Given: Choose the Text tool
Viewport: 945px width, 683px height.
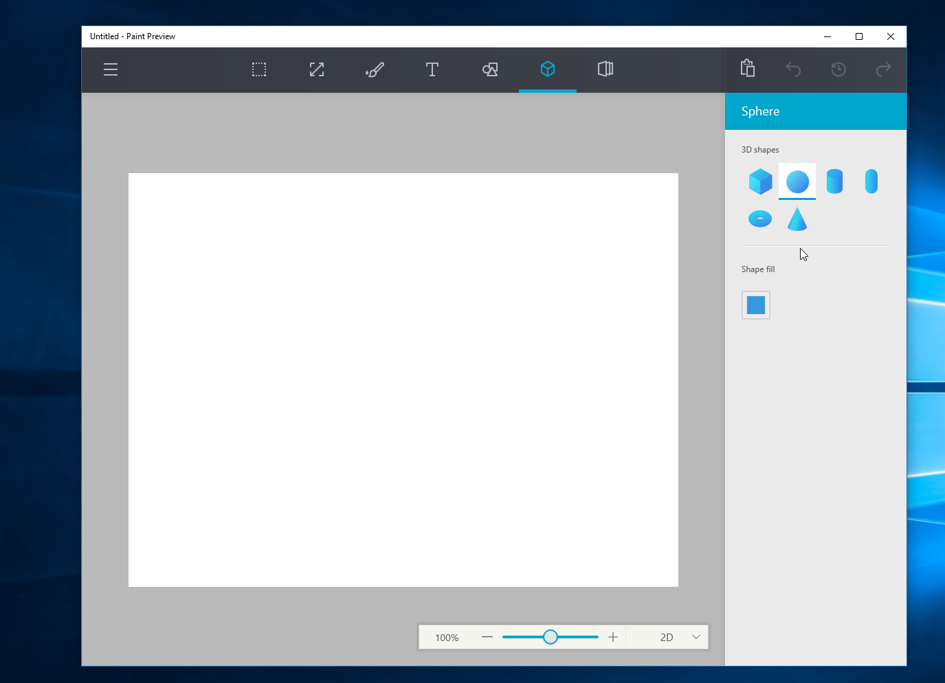Looking at the screenshot, I should 432,69.
